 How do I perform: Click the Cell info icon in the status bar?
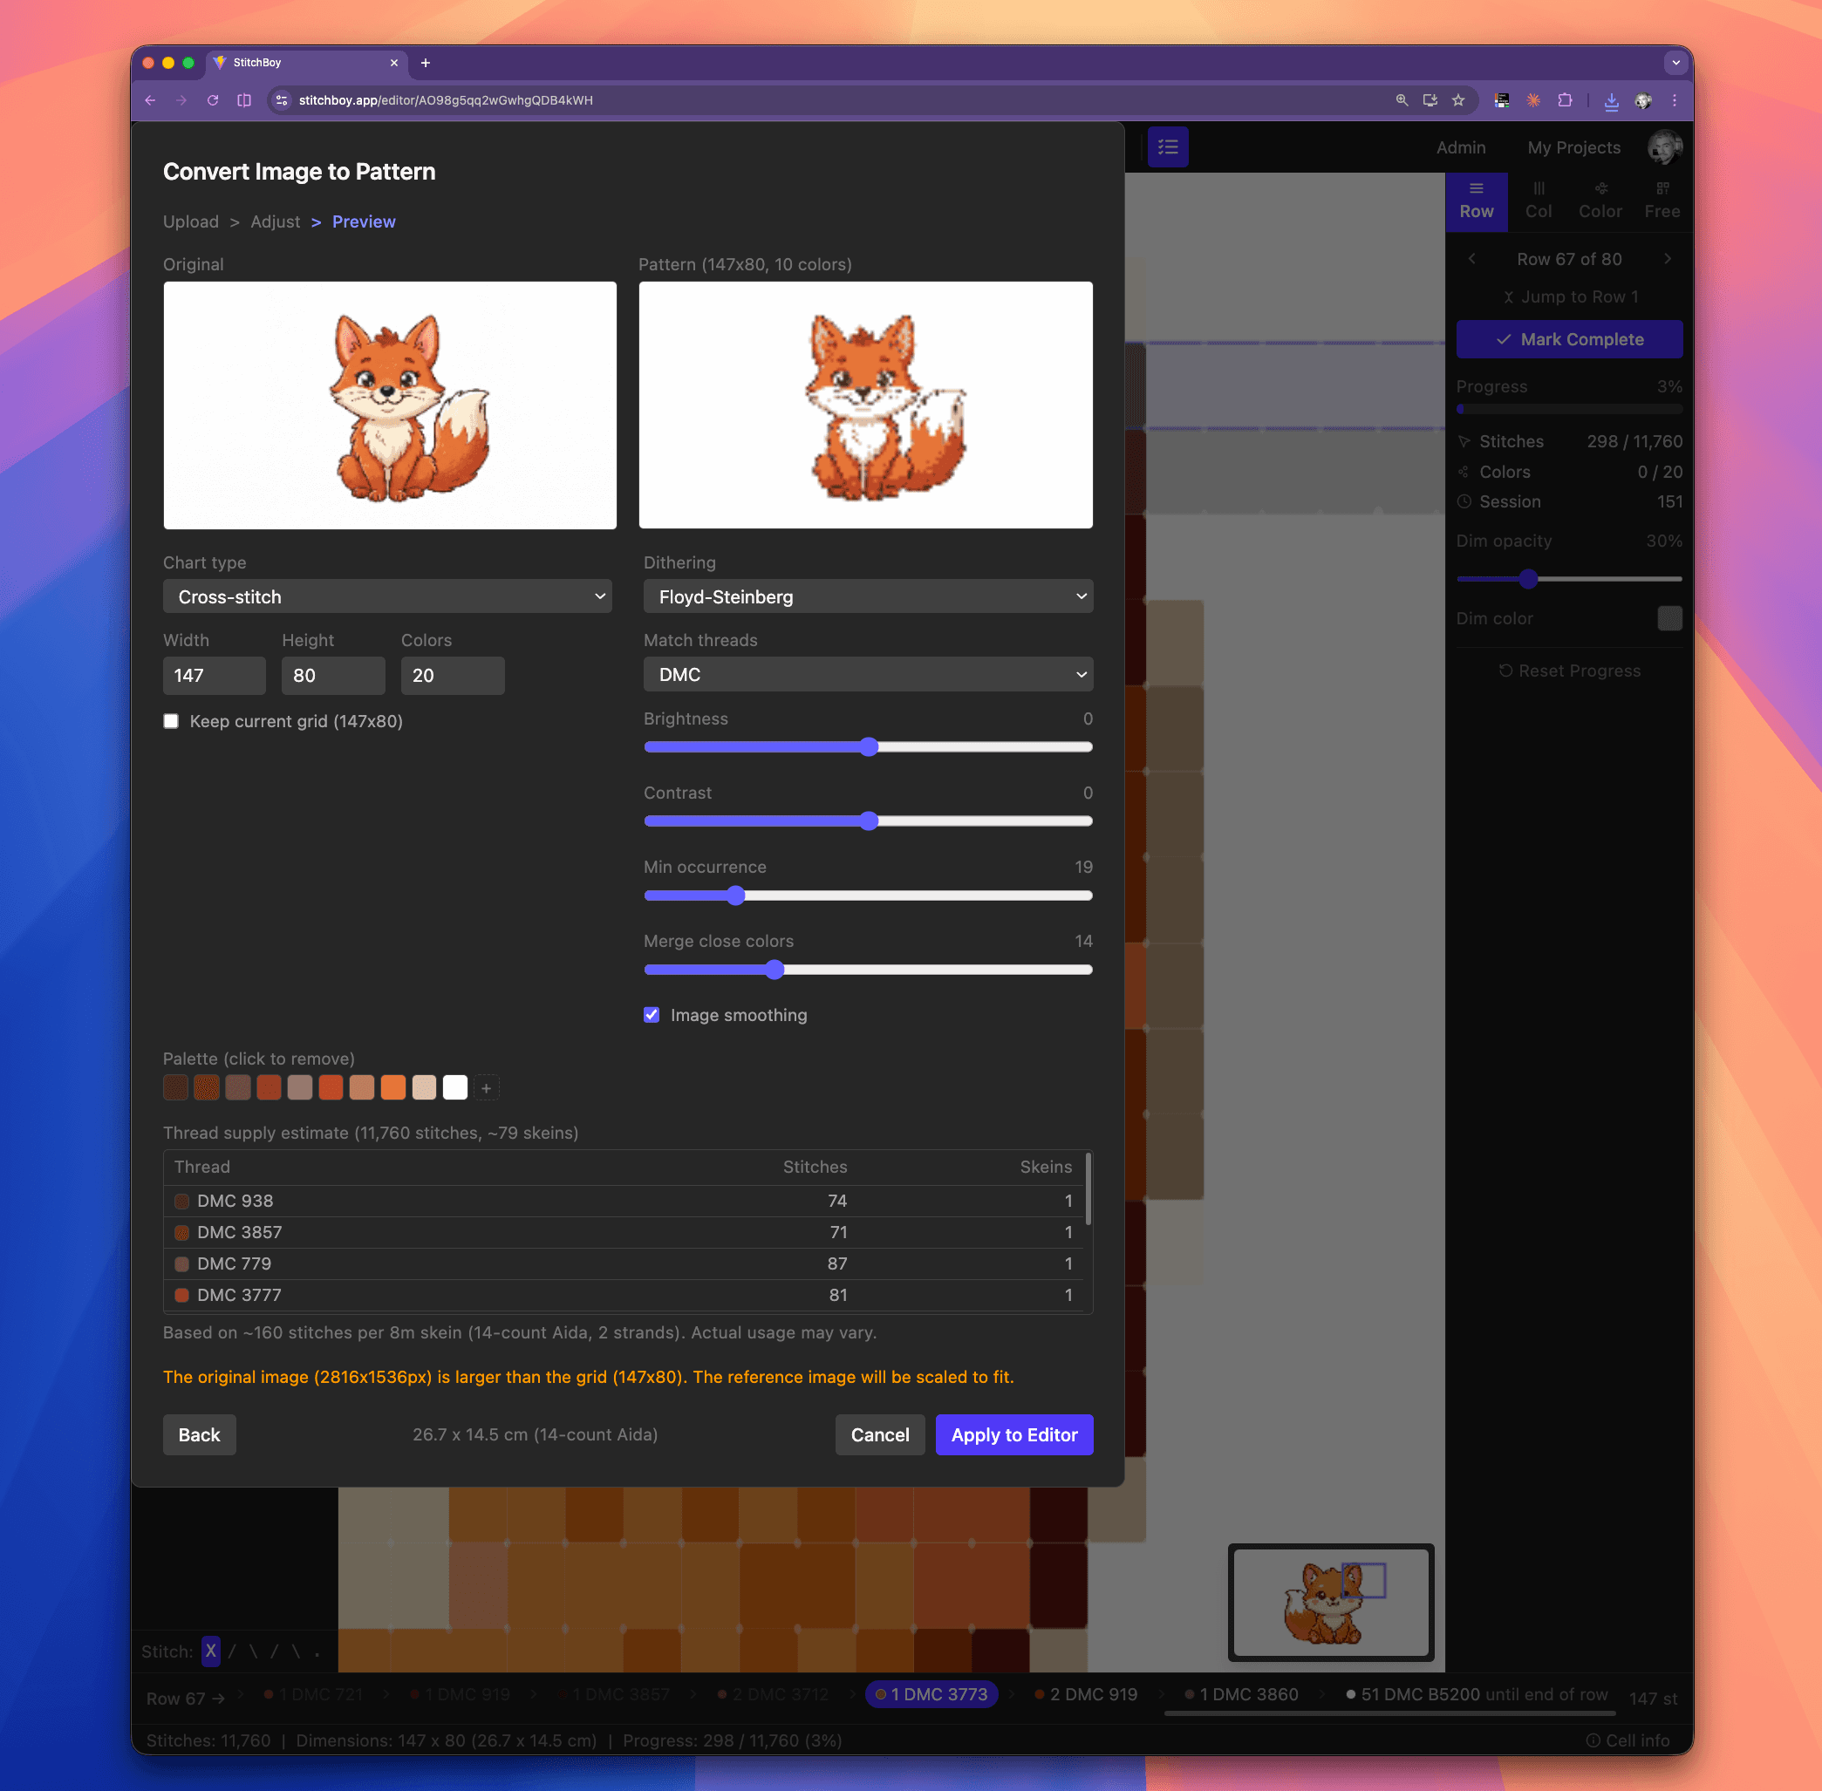[x=1594, y=1740]
